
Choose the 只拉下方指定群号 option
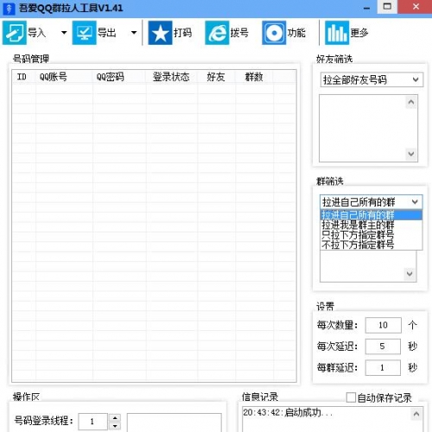click(x=358, y=235)
